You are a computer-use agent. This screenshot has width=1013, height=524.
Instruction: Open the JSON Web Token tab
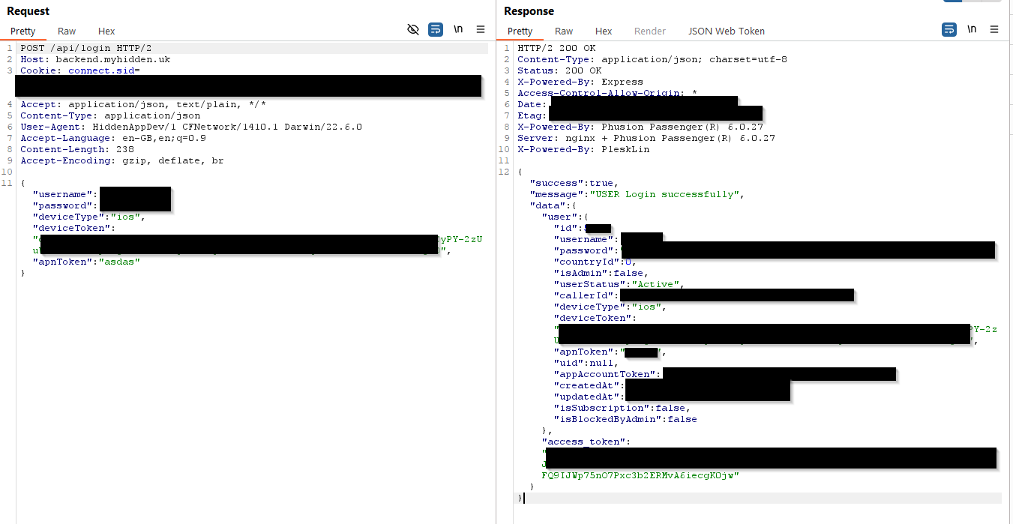pos(727,31)
